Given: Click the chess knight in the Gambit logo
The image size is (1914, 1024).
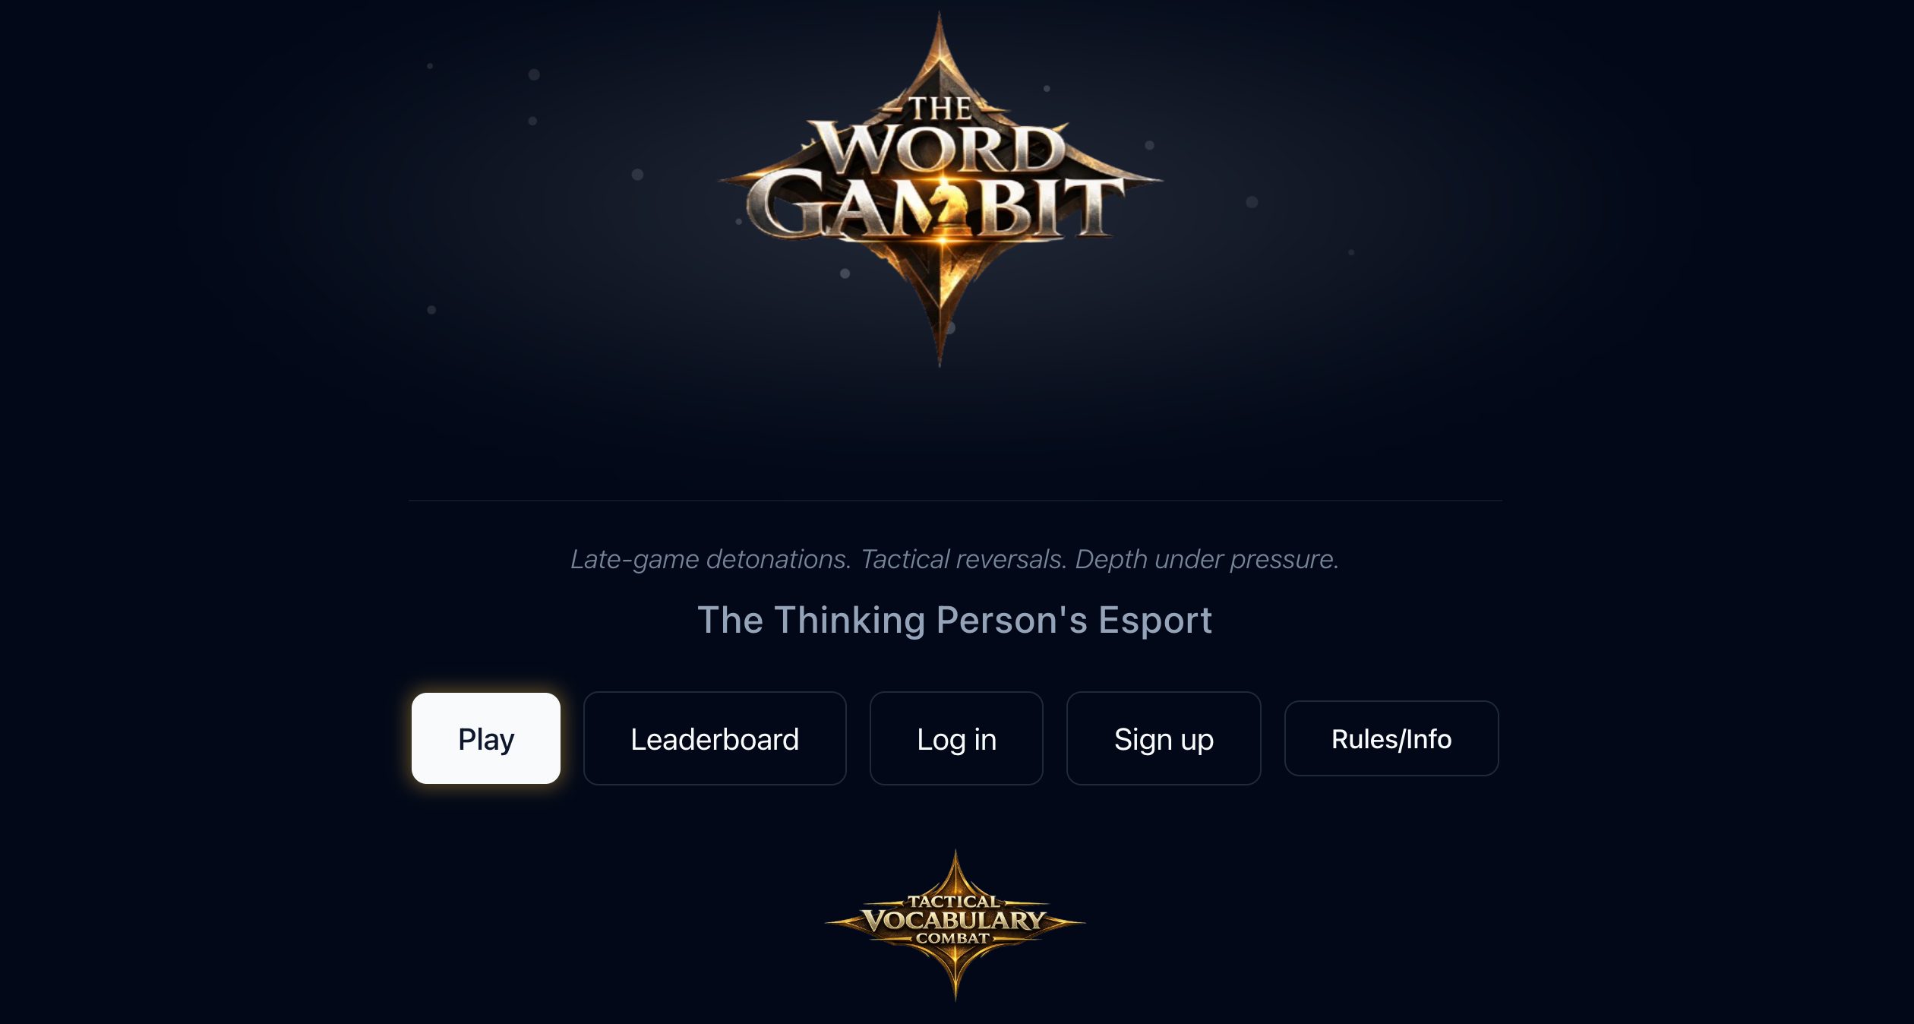Looking at the screenshot, I should coord(947,205).
